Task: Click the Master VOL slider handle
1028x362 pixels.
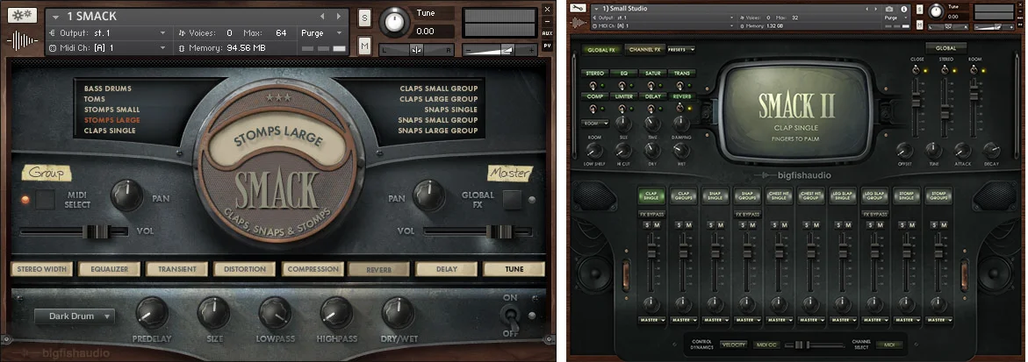Action: [500, 231]
